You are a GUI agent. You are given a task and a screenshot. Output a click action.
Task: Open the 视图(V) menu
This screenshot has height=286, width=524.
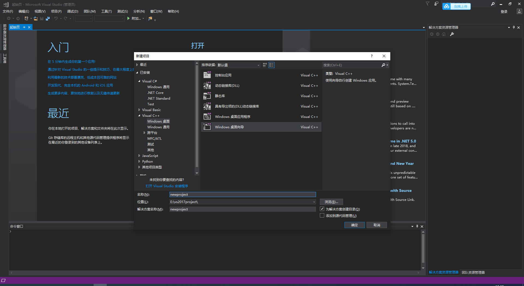(x=40, y=11)
